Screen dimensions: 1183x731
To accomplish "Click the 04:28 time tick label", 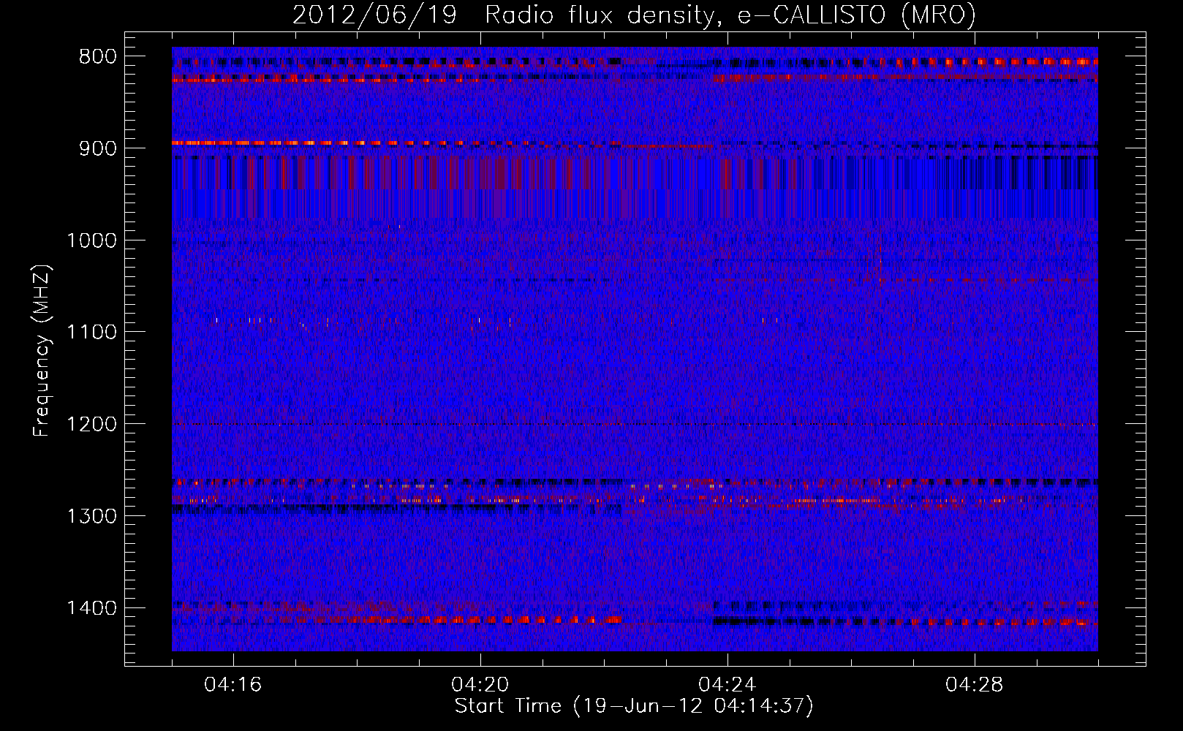I will click(975, 685).
